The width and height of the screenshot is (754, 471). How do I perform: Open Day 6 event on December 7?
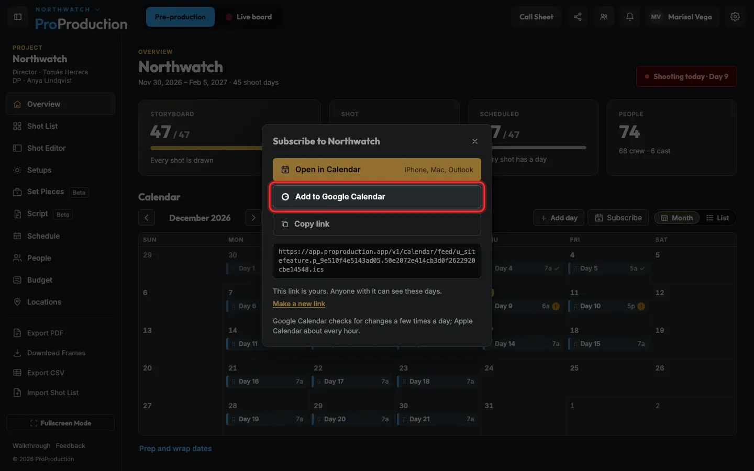point(244,306)
